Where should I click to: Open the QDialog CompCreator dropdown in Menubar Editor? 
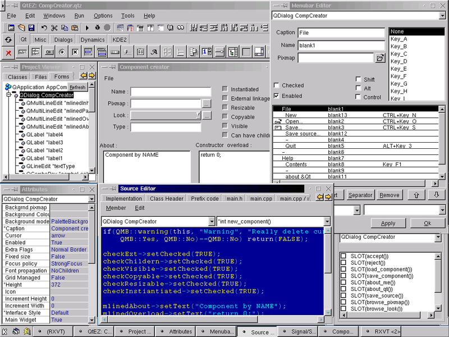[442, 16]
